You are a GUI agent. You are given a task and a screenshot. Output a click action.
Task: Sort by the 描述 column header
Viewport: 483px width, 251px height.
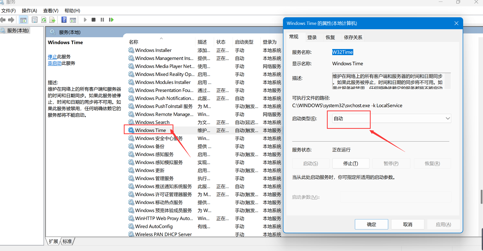click(x=205, y=42)
